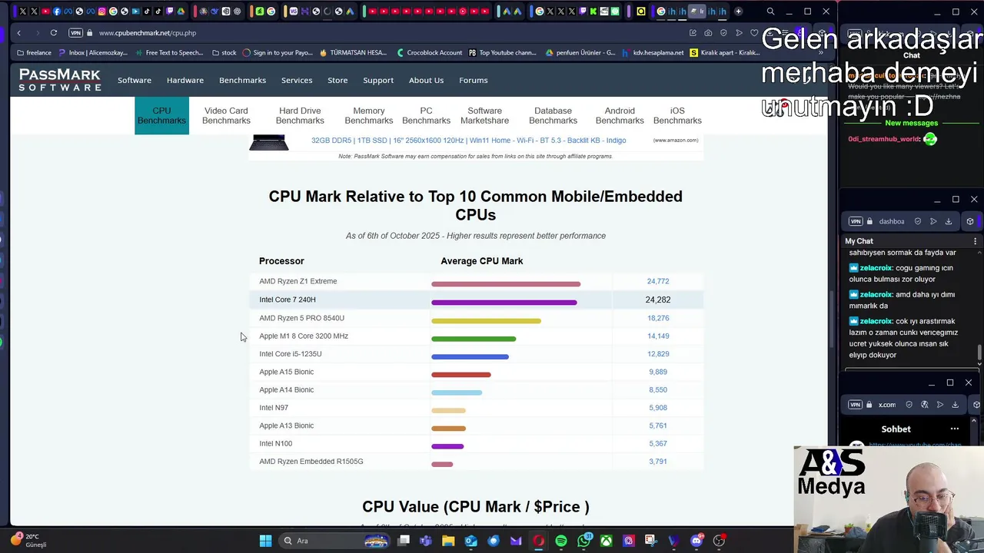Open Outlook from the taskbar

pyautogui.click(x=470, y=541)
